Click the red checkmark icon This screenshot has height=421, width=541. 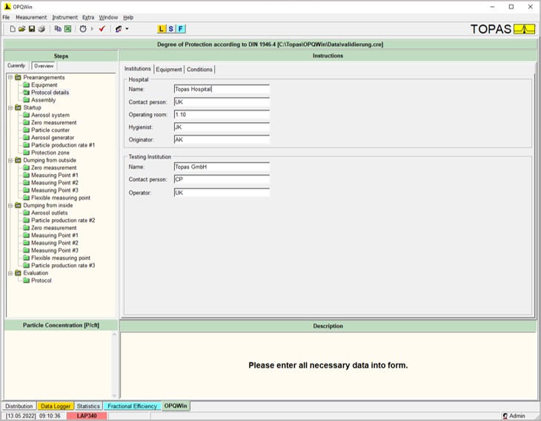[x=102, y=29]
